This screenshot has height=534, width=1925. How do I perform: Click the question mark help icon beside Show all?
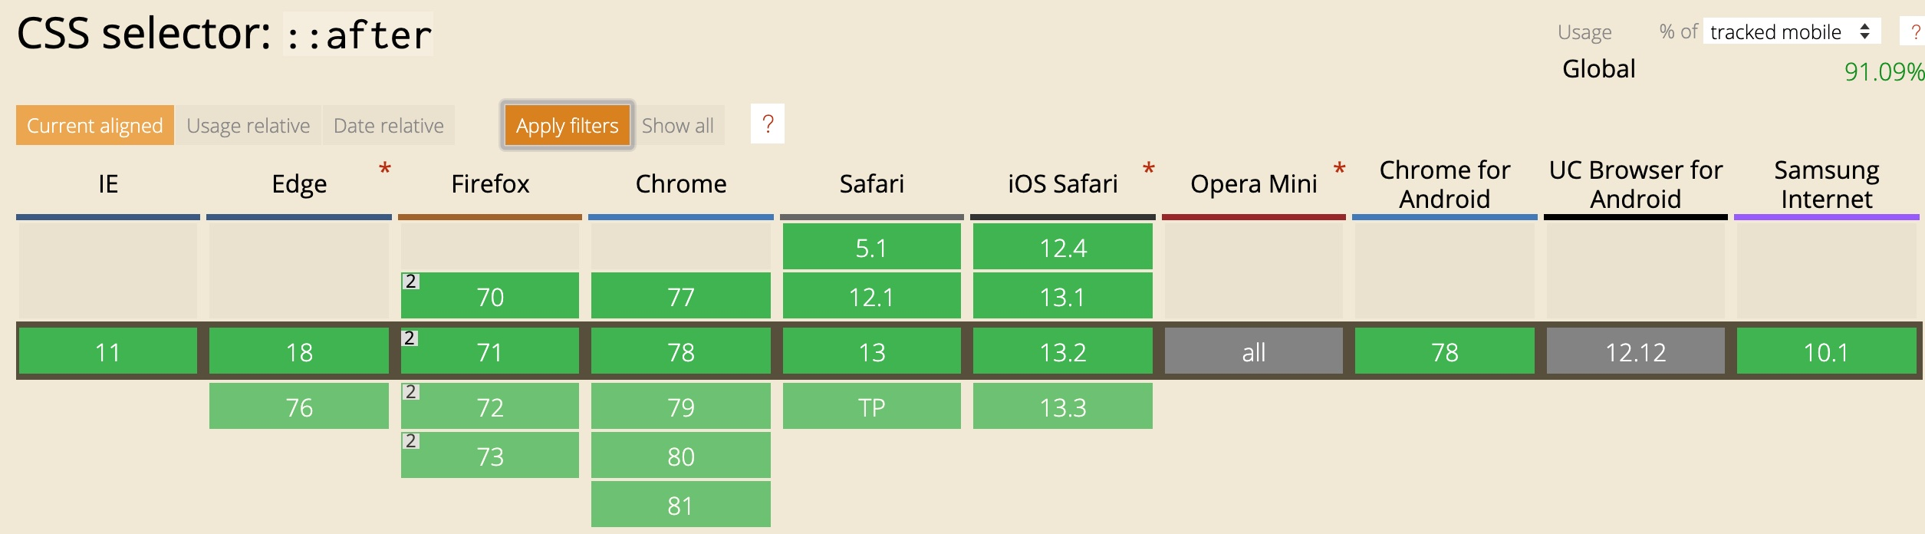[768, 124]
